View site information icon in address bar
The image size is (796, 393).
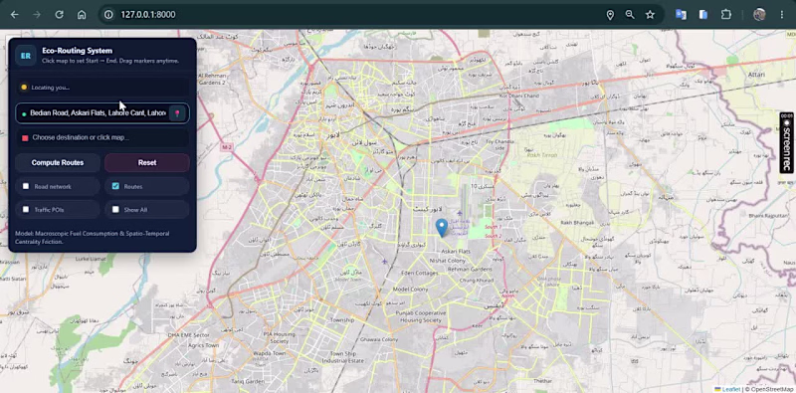(x=108, y=15)
